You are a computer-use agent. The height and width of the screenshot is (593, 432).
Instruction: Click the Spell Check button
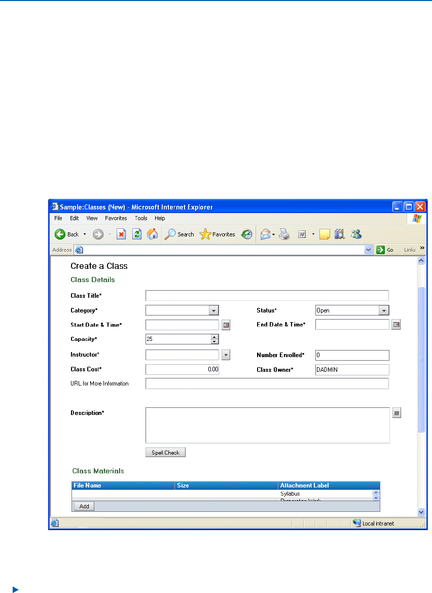(165, 452)
